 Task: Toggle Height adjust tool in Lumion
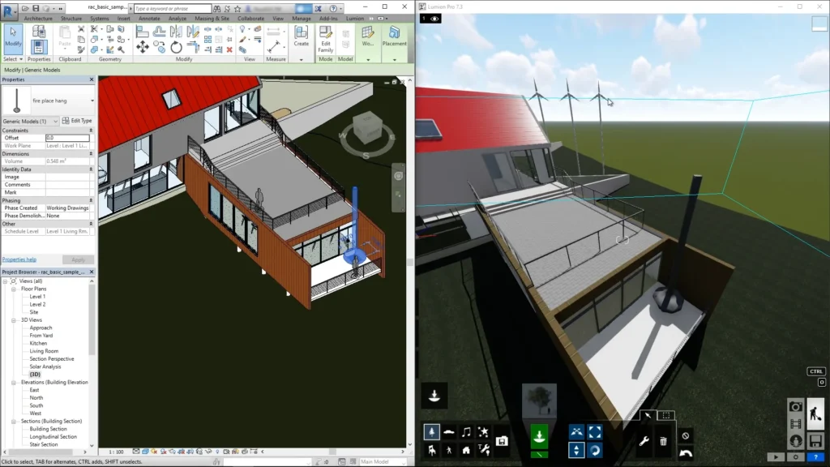[x=576, y=450]
